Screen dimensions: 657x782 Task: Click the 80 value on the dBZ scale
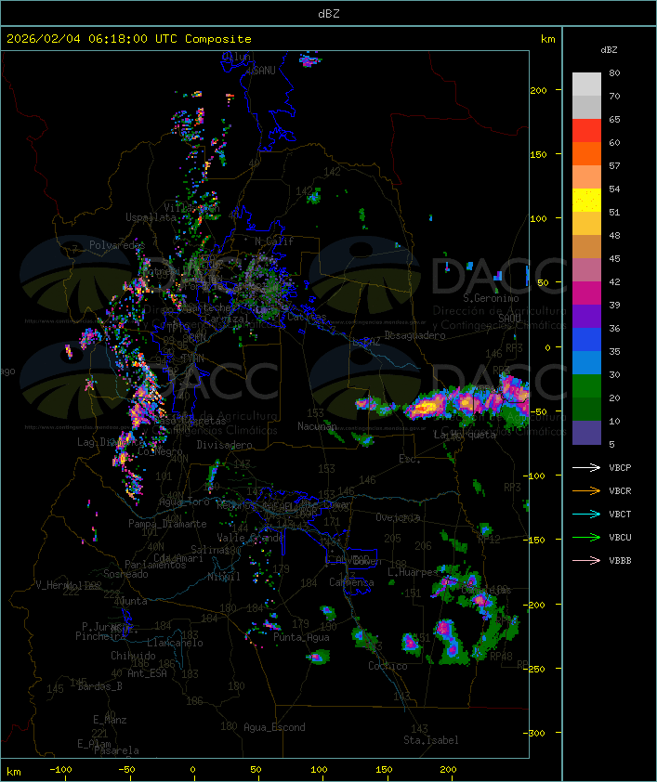pos(614,72)
